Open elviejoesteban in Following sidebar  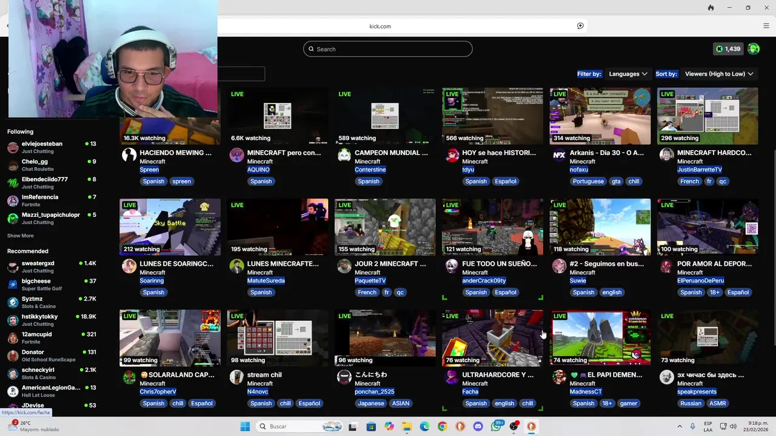pyautogui.click(x=52, y=147)
